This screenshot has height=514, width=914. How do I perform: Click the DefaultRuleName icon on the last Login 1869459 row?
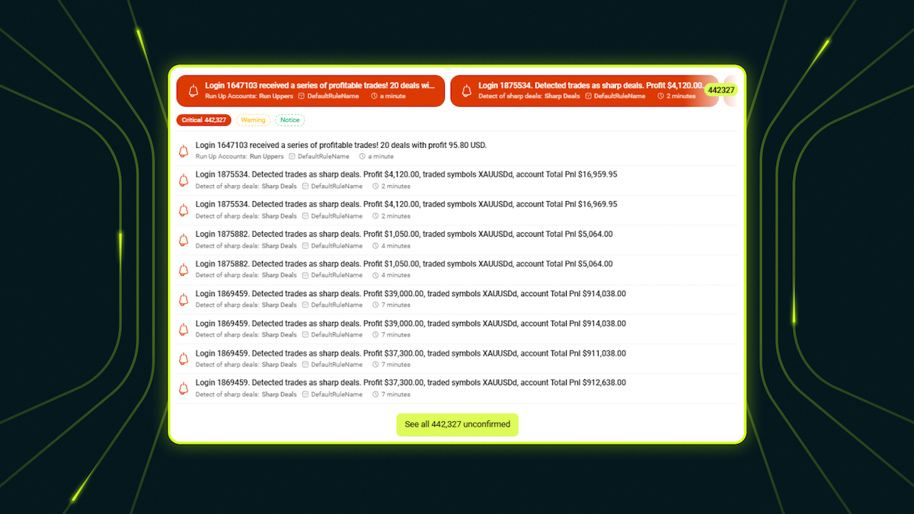[x=306, y=394]
